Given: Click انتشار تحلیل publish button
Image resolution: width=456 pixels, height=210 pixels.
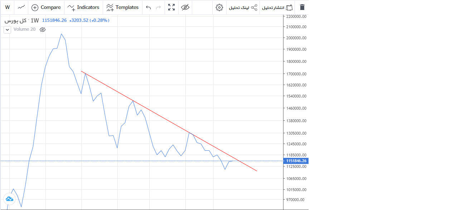Looking at the screenshot, I should click(277, 7).
